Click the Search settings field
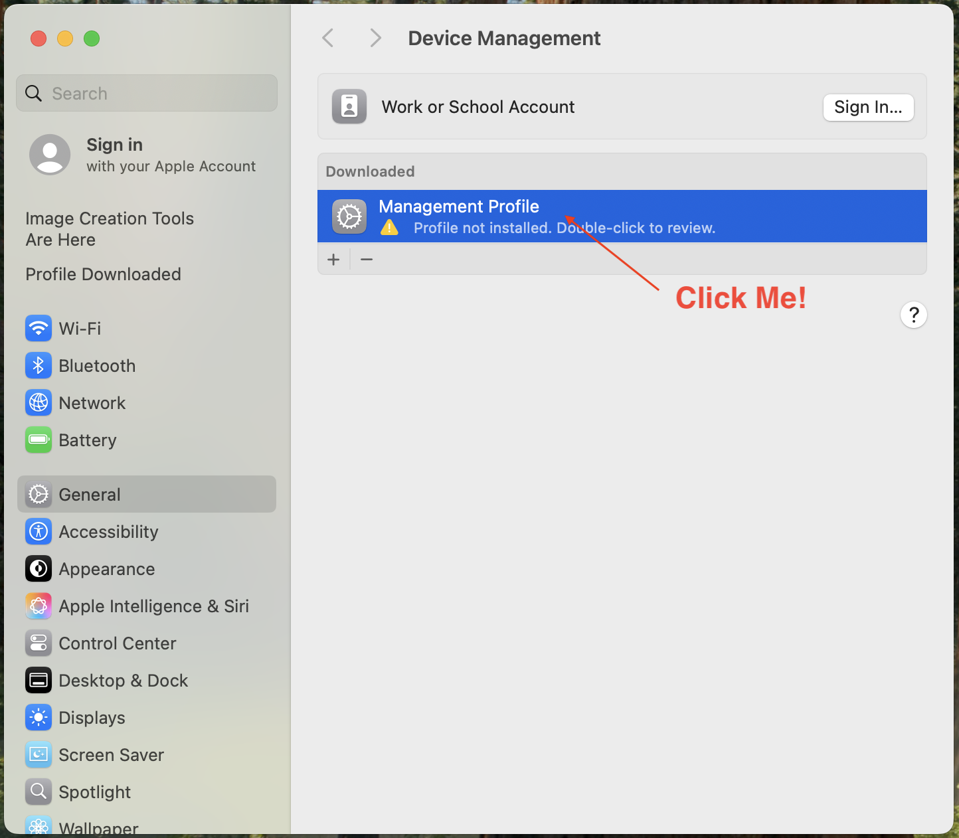The height and width of the screenshot is (838, 959). pyautogui.click(x=147, y=93)
